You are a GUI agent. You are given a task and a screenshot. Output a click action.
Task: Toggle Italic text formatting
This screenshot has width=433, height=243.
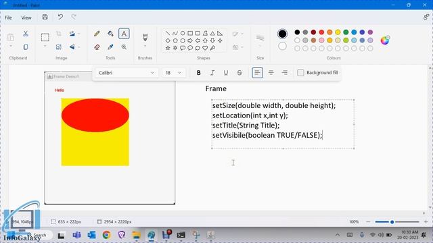click(x=212, y=73)
